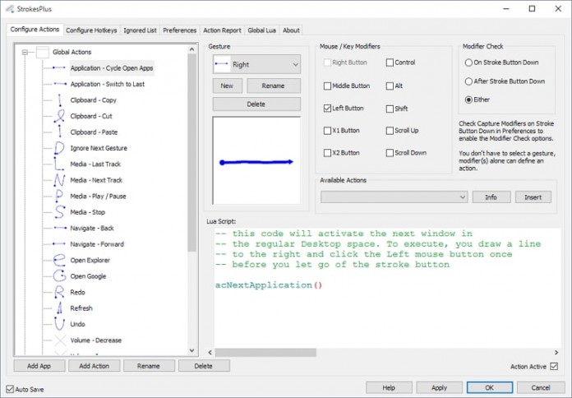The height and width of the screenshot is (398, 572).
Task: Click the Help button
Action: point(389,388)
